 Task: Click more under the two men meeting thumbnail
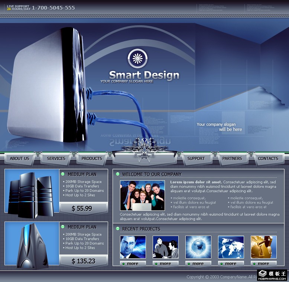click(165, 264)
